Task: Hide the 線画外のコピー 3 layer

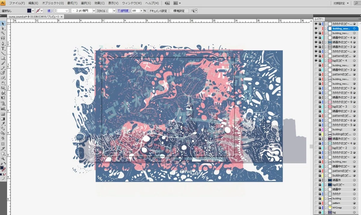Action: click(316, 47)
